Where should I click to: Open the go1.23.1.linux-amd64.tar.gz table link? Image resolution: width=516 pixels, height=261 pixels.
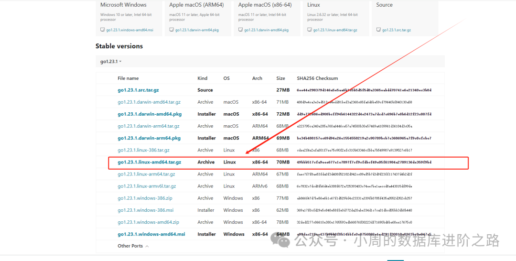[x=150, y=162]
